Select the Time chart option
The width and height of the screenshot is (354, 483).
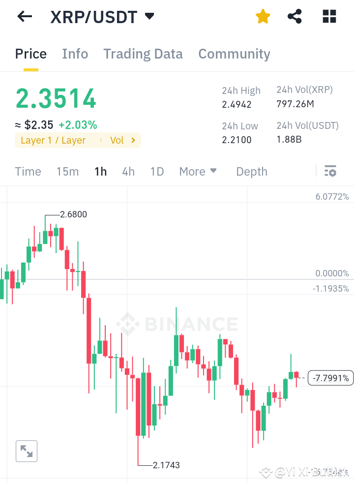[x=28, y=172]
